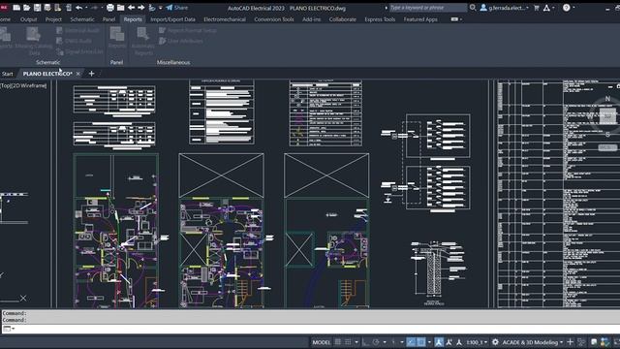Toggle ortho mode in status bar
This screenshot has height=349, width=620.
coord(365,342)
